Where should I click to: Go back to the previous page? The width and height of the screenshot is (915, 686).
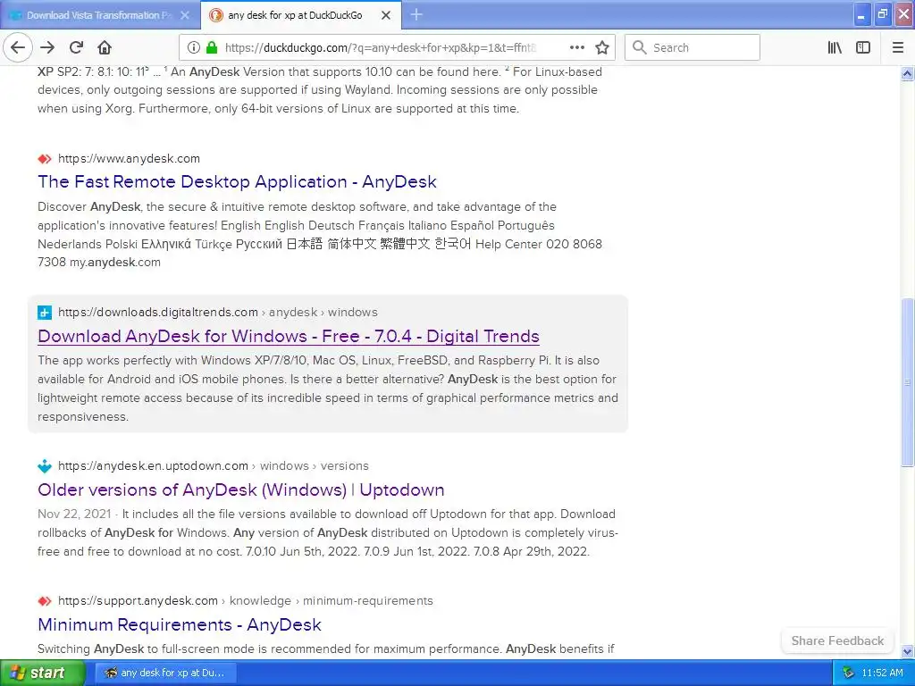pos(18,47)
